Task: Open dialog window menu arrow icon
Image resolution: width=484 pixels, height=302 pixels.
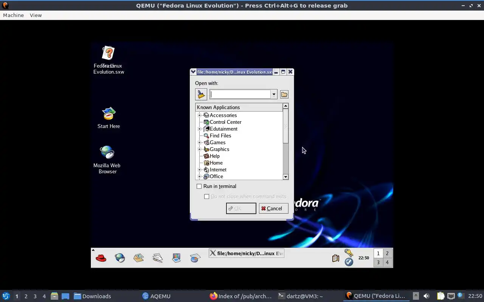Action: [x=193, y=72]
